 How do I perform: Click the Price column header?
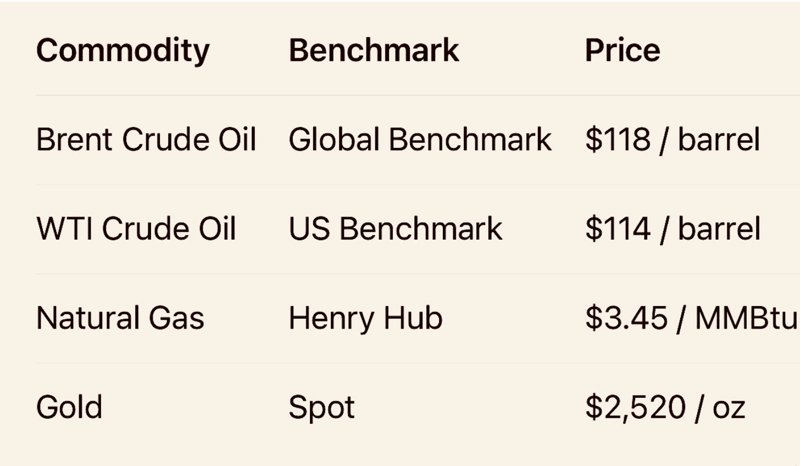(x=622, y=51)
